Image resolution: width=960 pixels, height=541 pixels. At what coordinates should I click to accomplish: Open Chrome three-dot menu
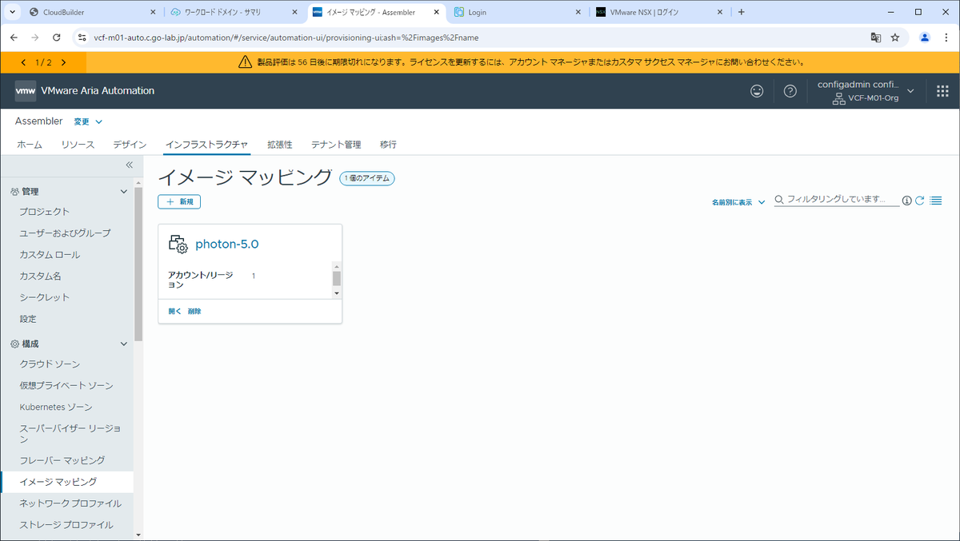[946, 38]
